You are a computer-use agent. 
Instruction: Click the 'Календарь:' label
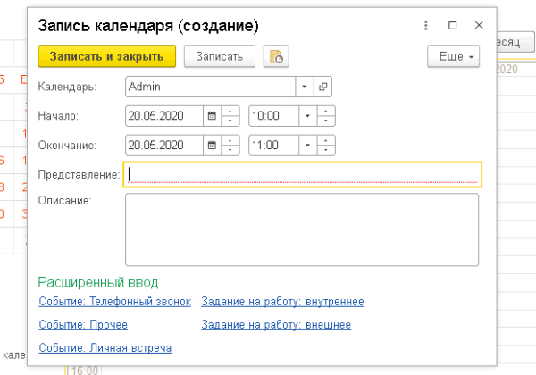click(67, 87)
